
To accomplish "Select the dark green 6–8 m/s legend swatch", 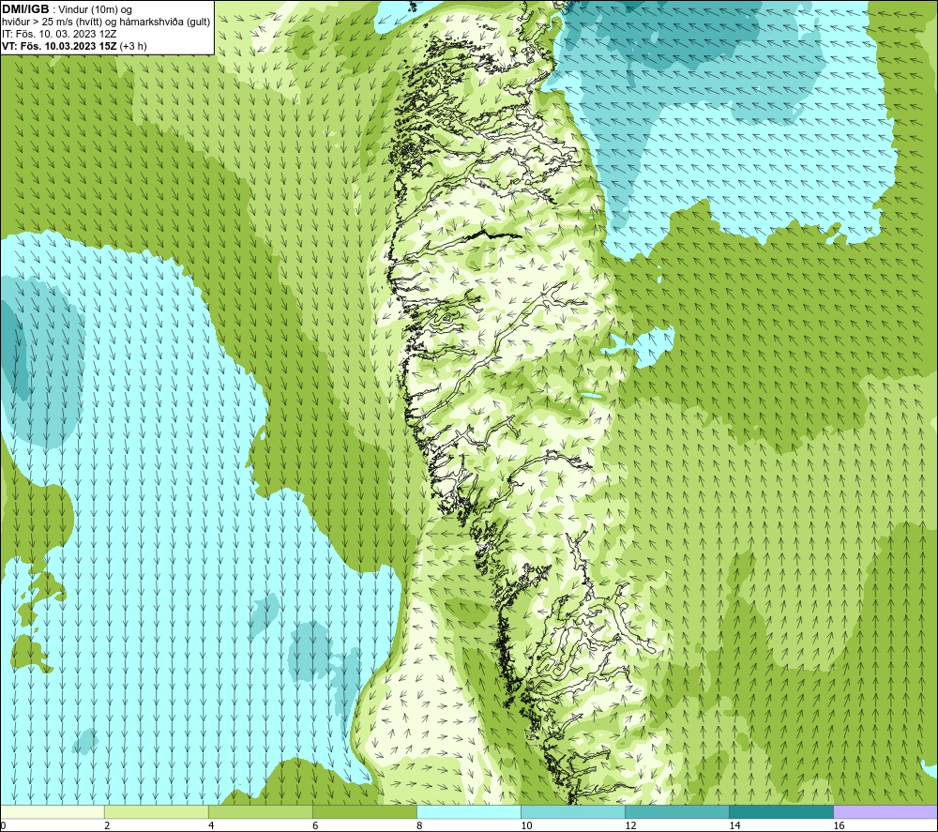I will (x=365, y=811).
